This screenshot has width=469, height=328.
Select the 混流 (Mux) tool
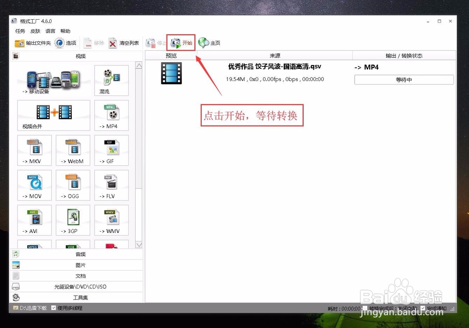(111, 80)
